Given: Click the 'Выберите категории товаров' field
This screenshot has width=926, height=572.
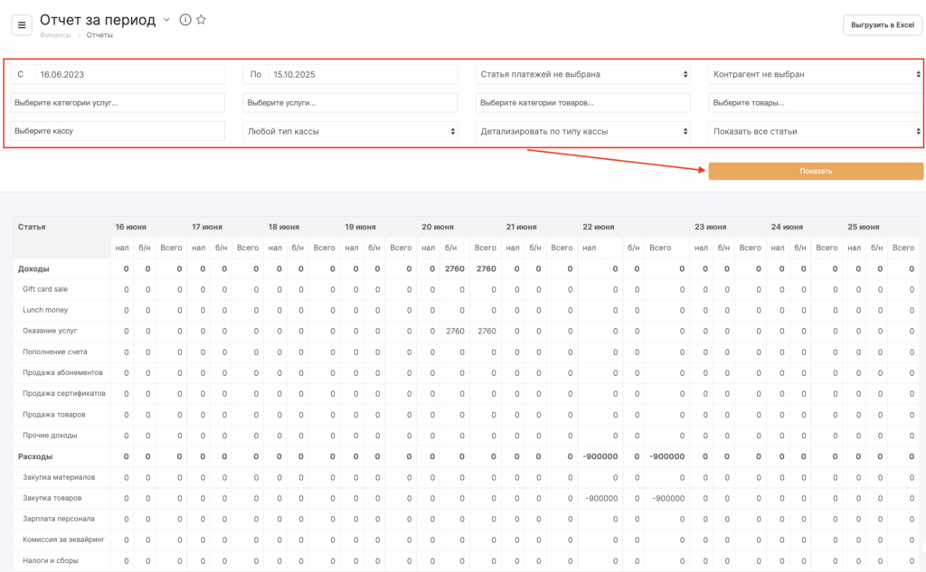Looking at the screenshot, I should point(583,103).
